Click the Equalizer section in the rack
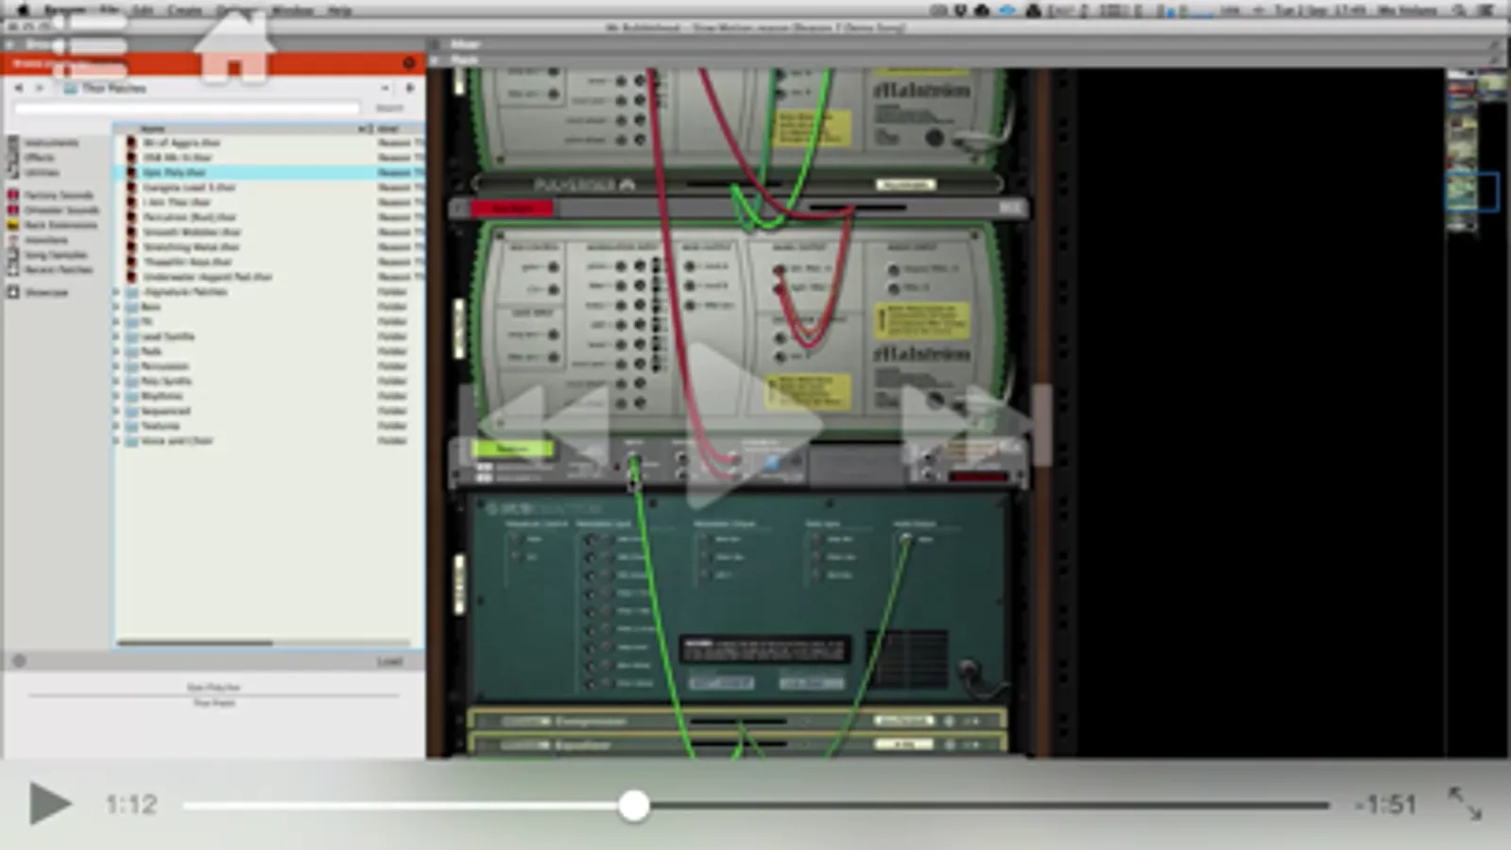 pyautogui.click(x=737, y=745)
